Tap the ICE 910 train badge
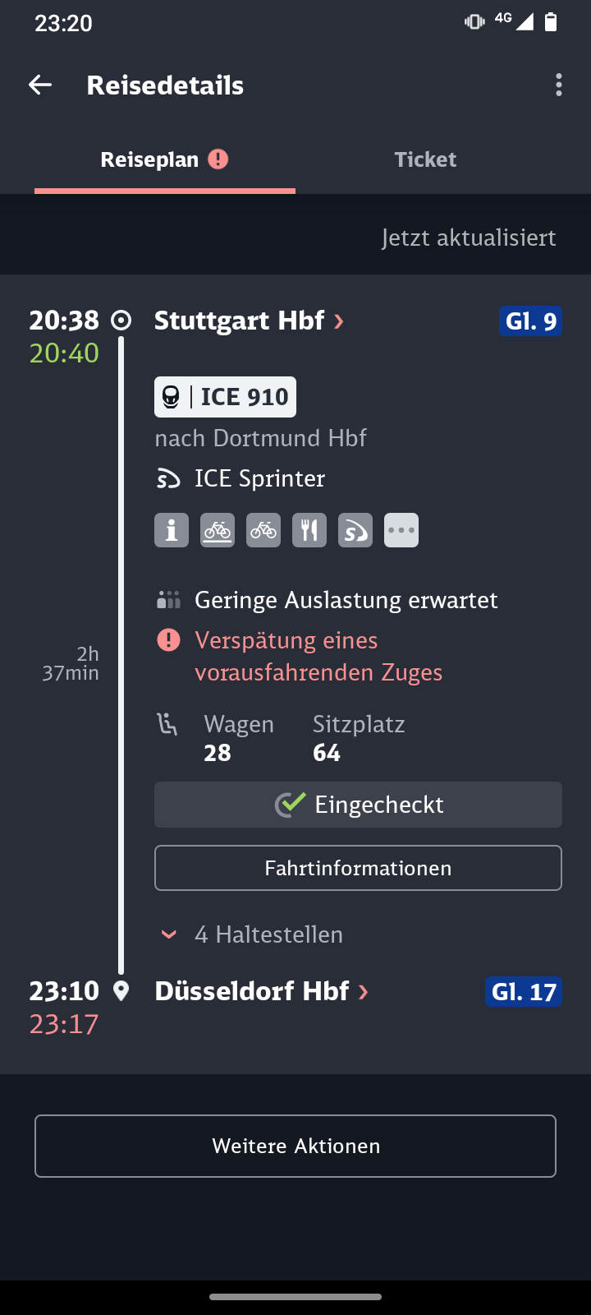Viewport: 591px width, 1315px height. click(225, 397)
